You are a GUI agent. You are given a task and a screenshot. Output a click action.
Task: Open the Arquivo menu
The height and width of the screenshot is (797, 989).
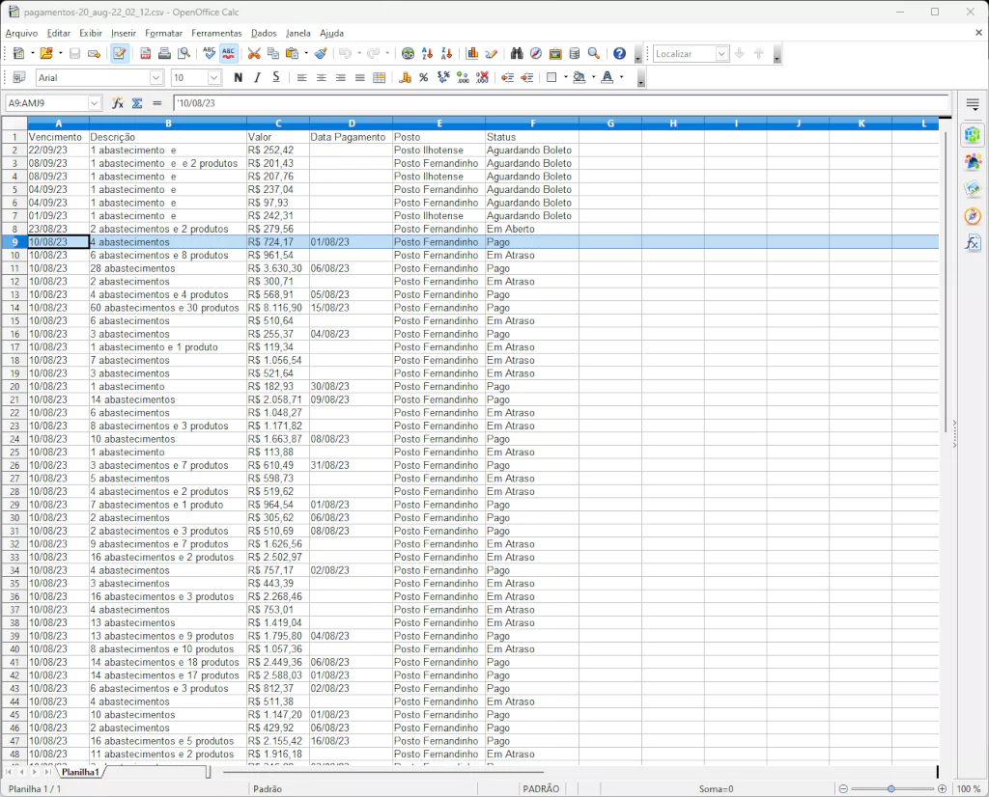[x=21, y=34]
